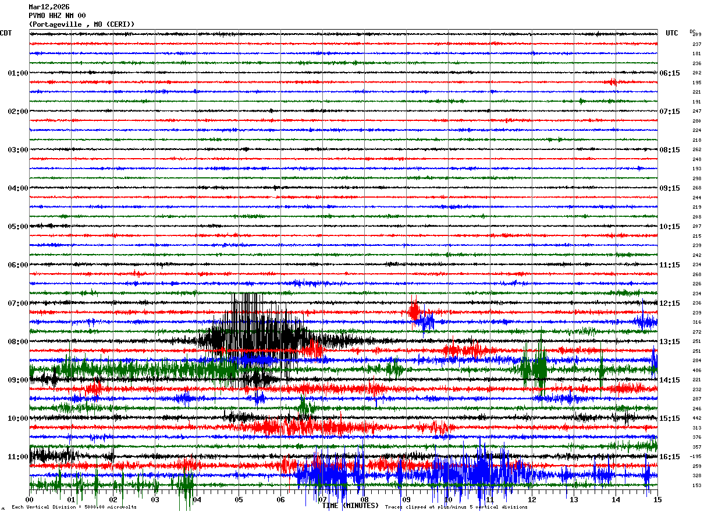Click the "11:15" UTC row label
Screen dimensions: 704x515
pyautogui.click(x=670, y=265)
